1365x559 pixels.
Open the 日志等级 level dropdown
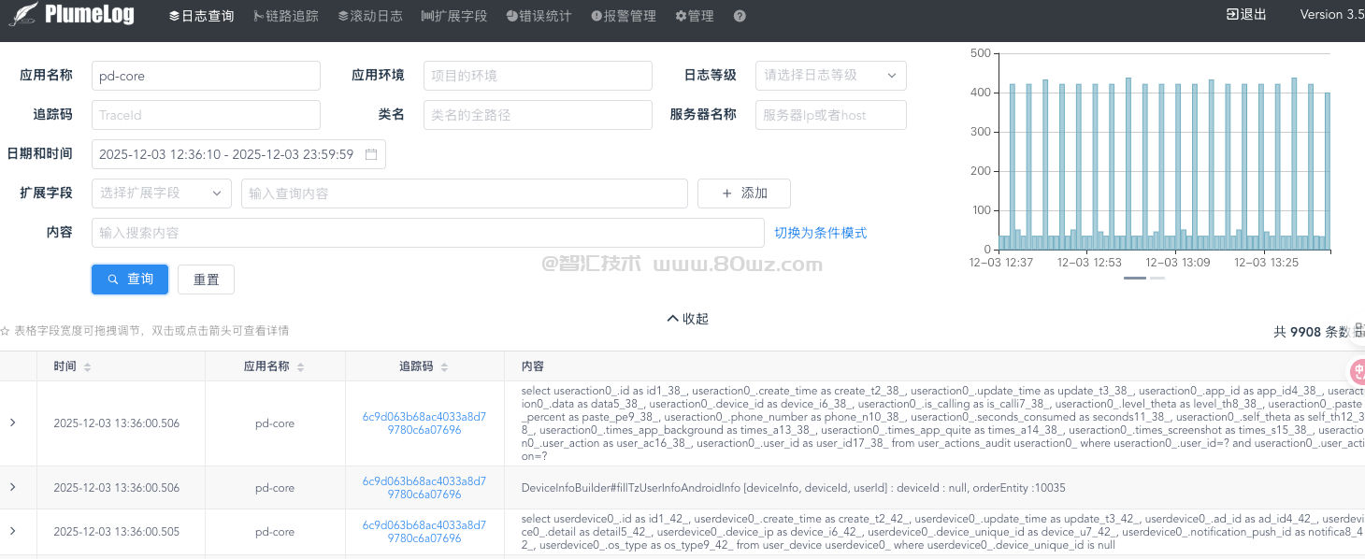click(831, 76)
